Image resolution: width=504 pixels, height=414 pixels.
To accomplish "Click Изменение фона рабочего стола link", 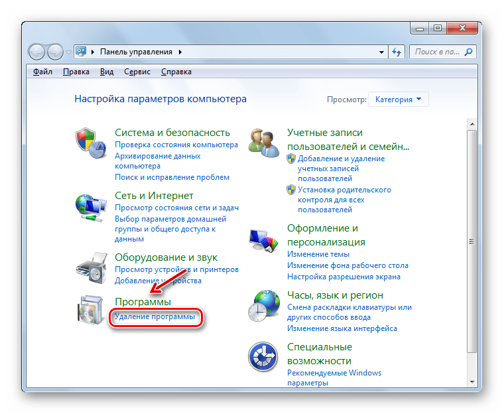I will tap(347, 265).
